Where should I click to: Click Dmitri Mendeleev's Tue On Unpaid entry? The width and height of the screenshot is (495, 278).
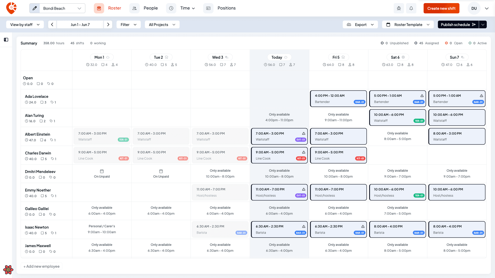click(x=161, y=174)
